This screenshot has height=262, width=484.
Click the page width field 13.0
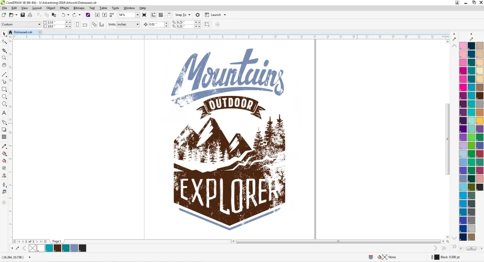point(56,22)
